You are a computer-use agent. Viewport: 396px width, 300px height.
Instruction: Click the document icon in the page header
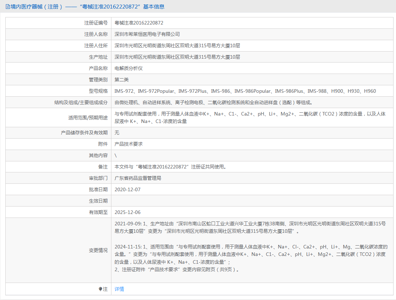coord(8,7)
